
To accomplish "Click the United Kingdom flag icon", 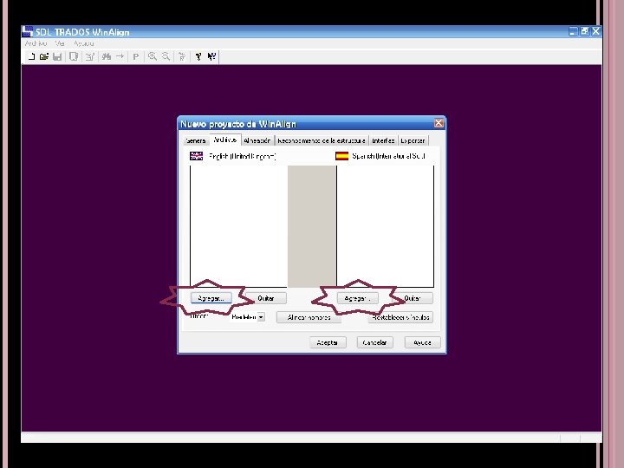I will pos(196,156).
